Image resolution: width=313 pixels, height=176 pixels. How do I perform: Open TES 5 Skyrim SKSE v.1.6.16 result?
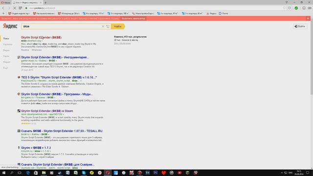[59, 77]
